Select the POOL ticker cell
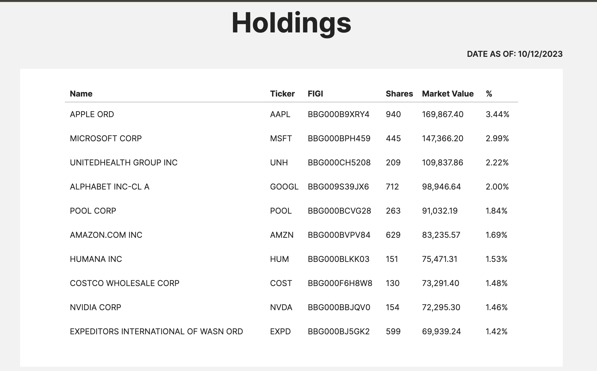Screen dimensions: 597x371 click(281, 211)
